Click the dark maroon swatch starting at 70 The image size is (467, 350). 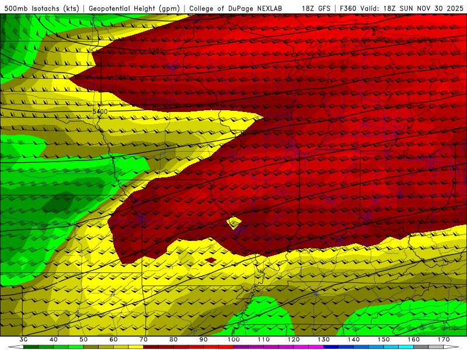[151, 346]
